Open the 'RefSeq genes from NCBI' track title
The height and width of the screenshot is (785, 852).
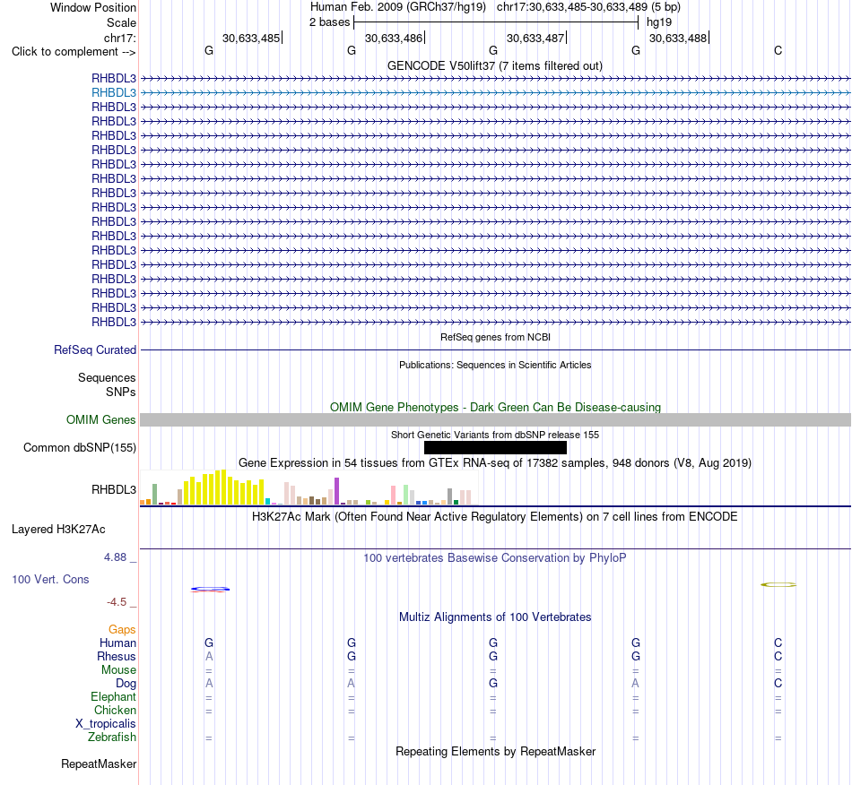point(495,337)
